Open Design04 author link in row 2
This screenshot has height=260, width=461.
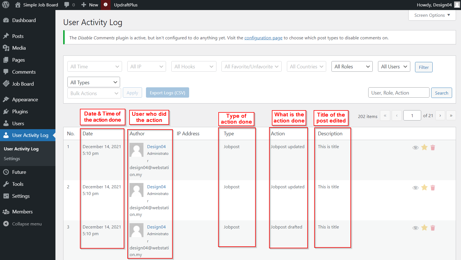click(156, 187)
